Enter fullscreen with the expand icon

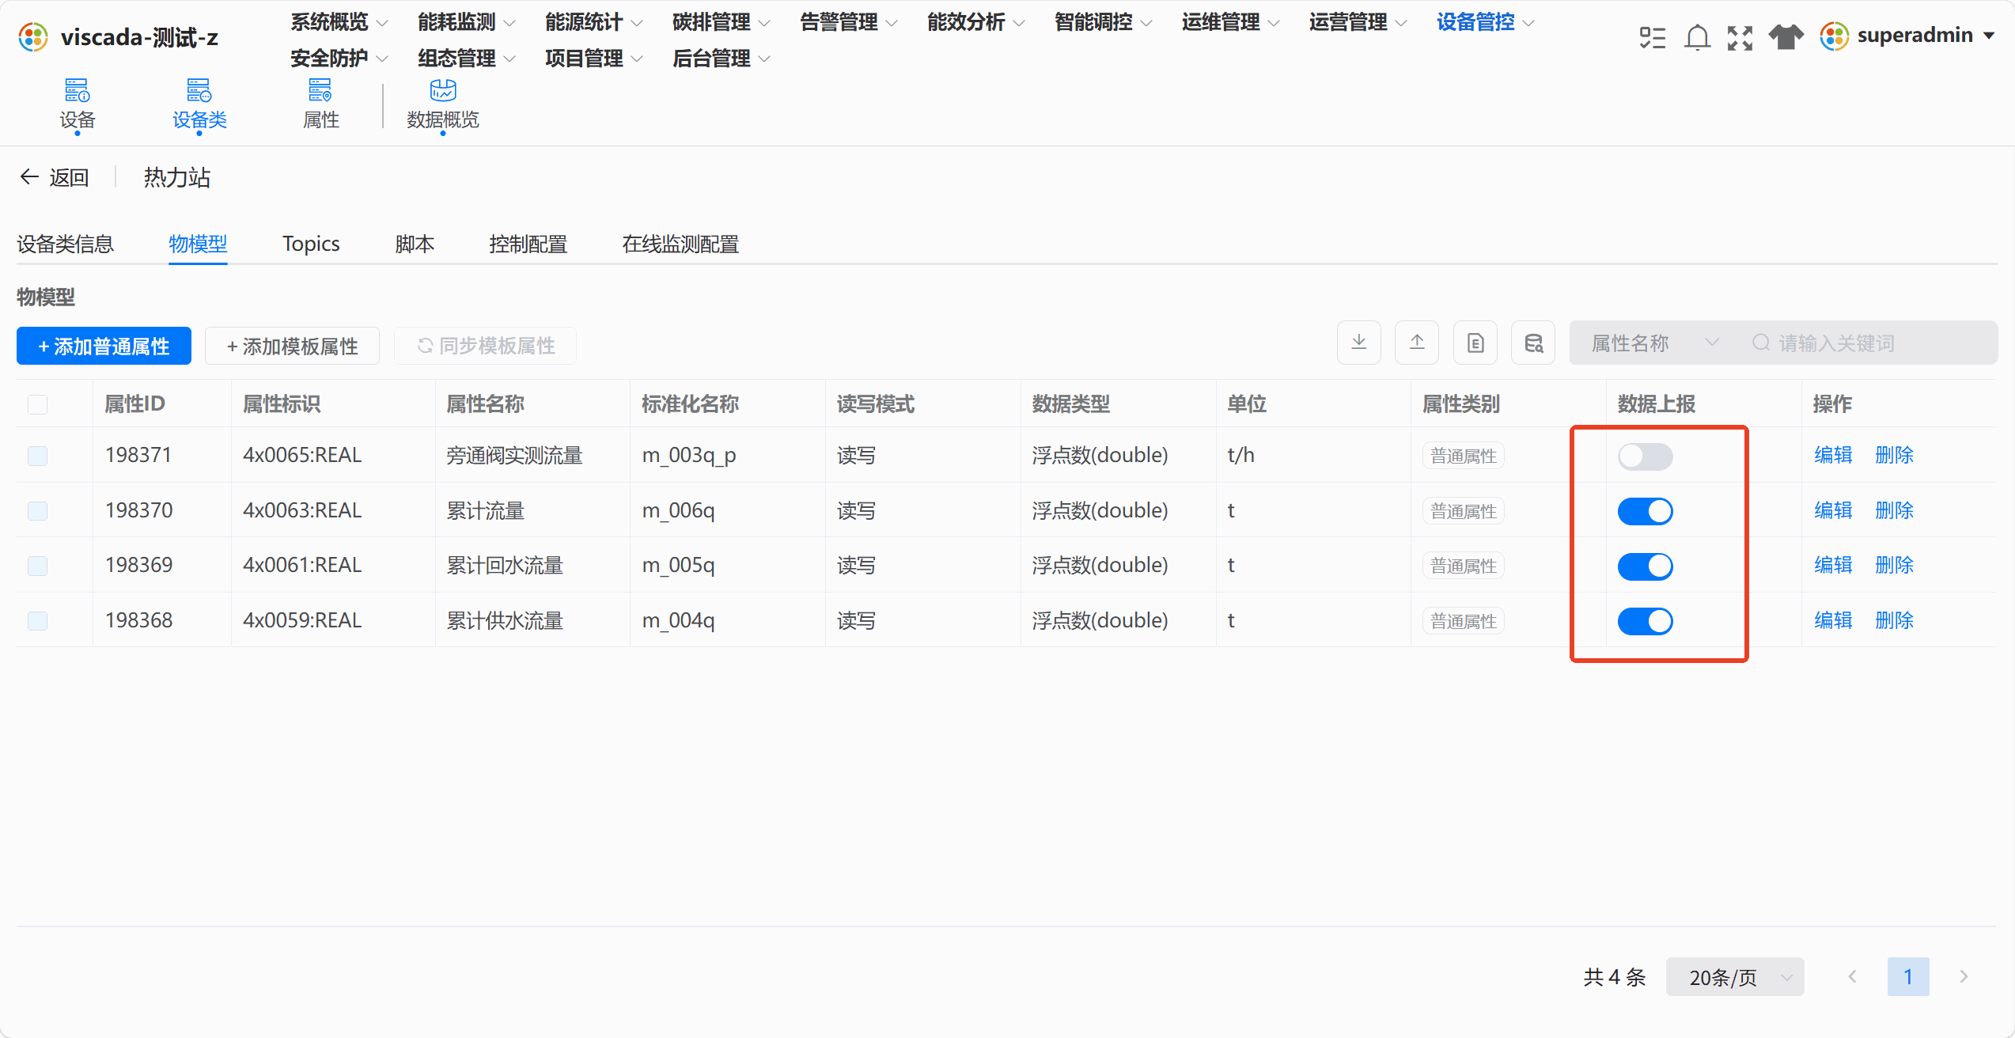point(1740,37)
